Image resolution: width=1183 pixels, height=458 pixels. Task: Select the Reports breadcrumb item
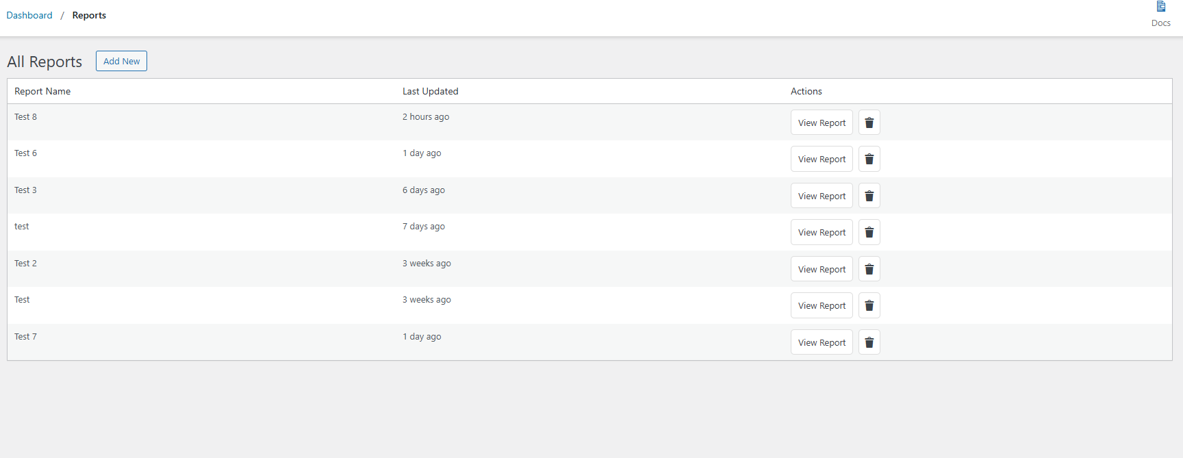click(x=89, y=15)
